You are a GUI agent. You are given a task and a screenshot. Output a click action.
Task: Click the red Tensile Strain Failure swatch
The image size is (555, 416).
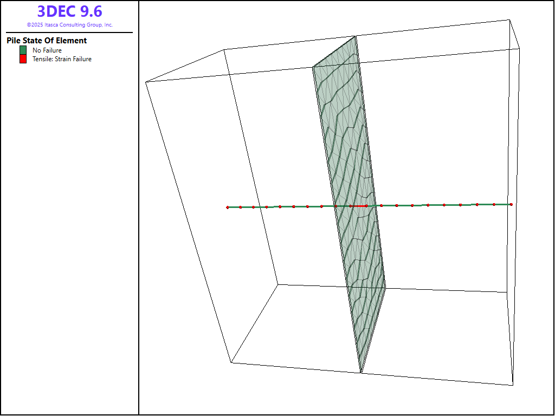click(x=23, y=59)
